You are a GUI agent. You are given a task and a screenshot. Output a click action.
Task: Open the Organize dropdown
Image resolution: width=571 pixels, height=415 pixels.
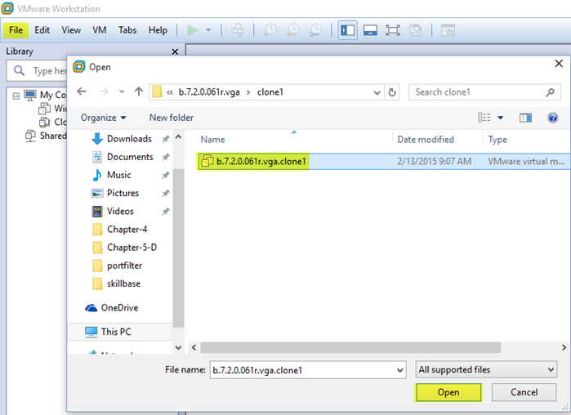[x=104, y=118]
